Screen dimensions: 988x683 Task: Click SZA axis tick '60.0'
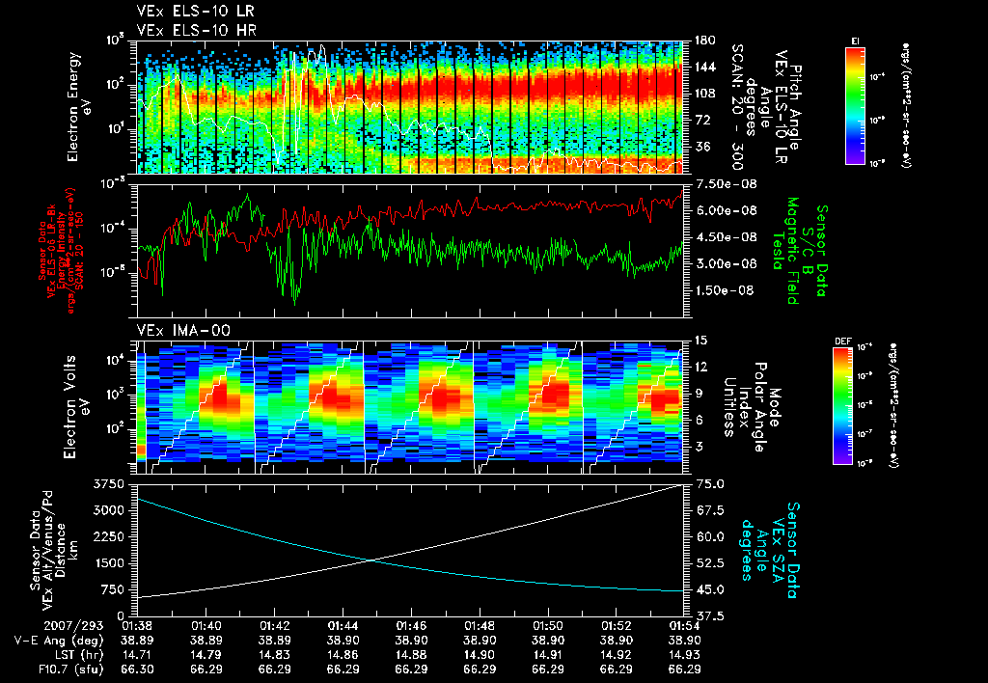coord(710,536)
